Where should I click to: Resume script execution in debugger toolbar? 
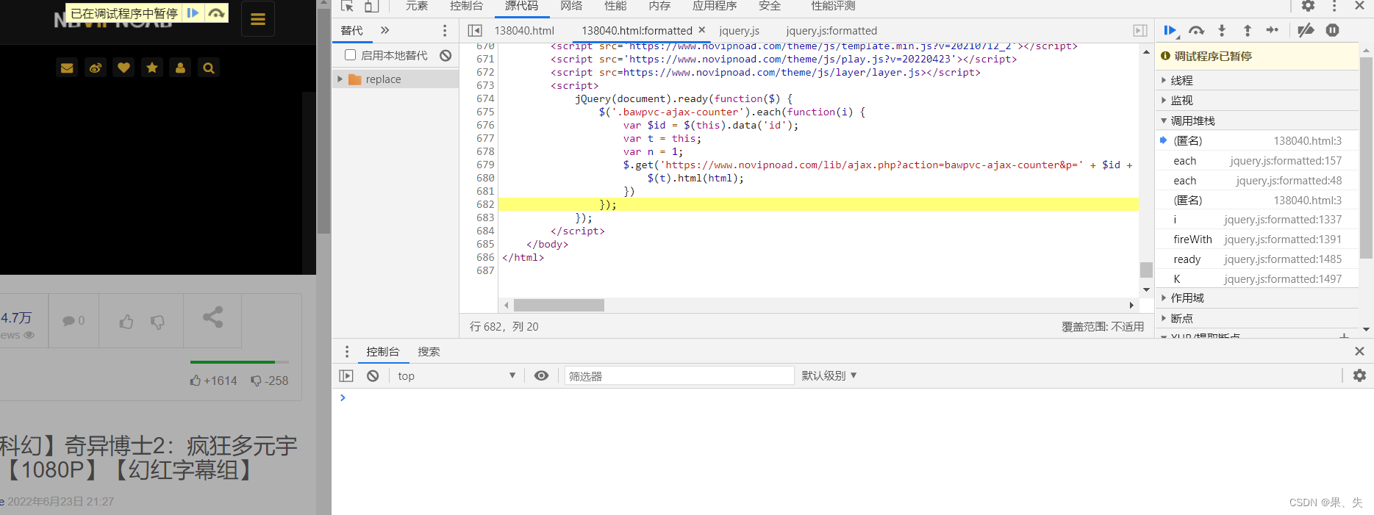[x=1170, y=30]
